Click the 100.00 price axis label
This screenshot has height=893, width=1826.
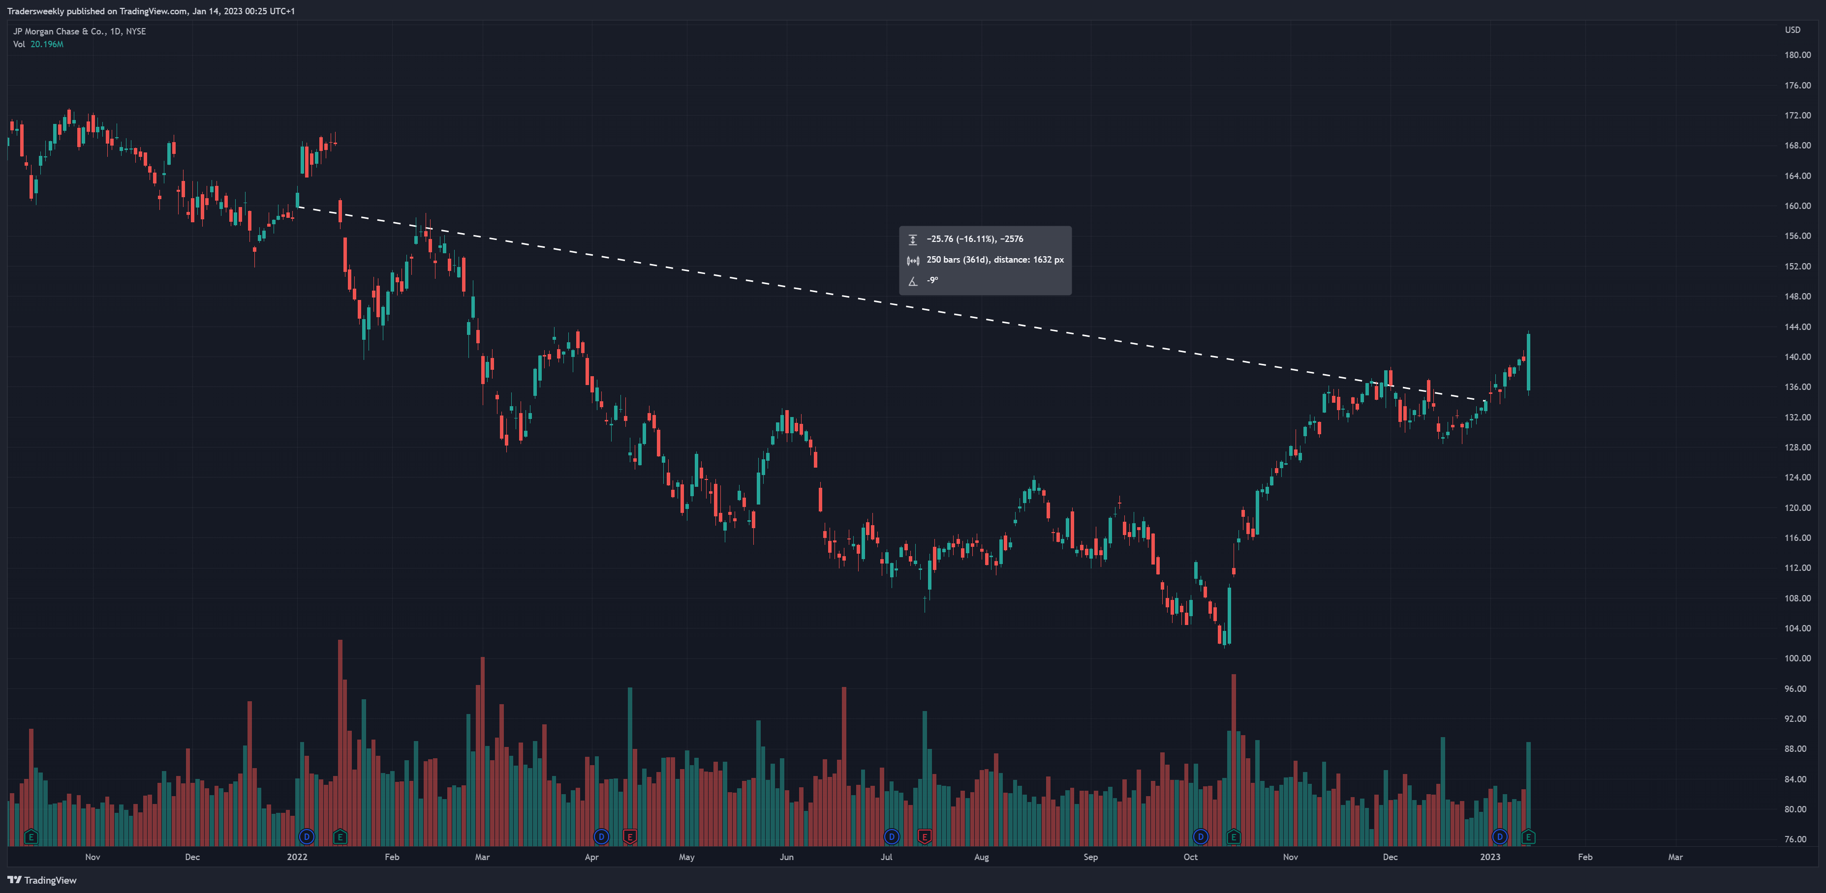click(x=1797, y=658)
